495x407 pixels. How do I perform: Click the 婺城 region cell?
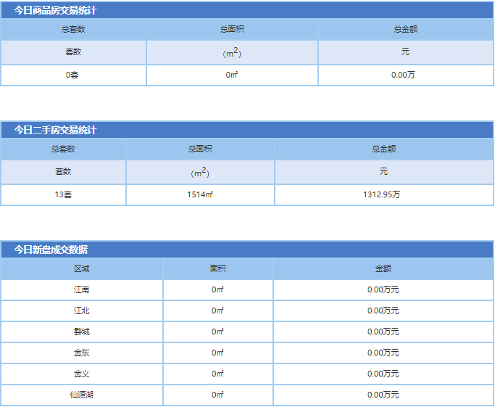coord(82,332)
